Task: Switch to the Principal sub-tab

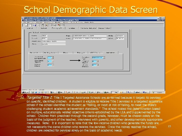Action: pyautogui.click(x=81, y=53)
